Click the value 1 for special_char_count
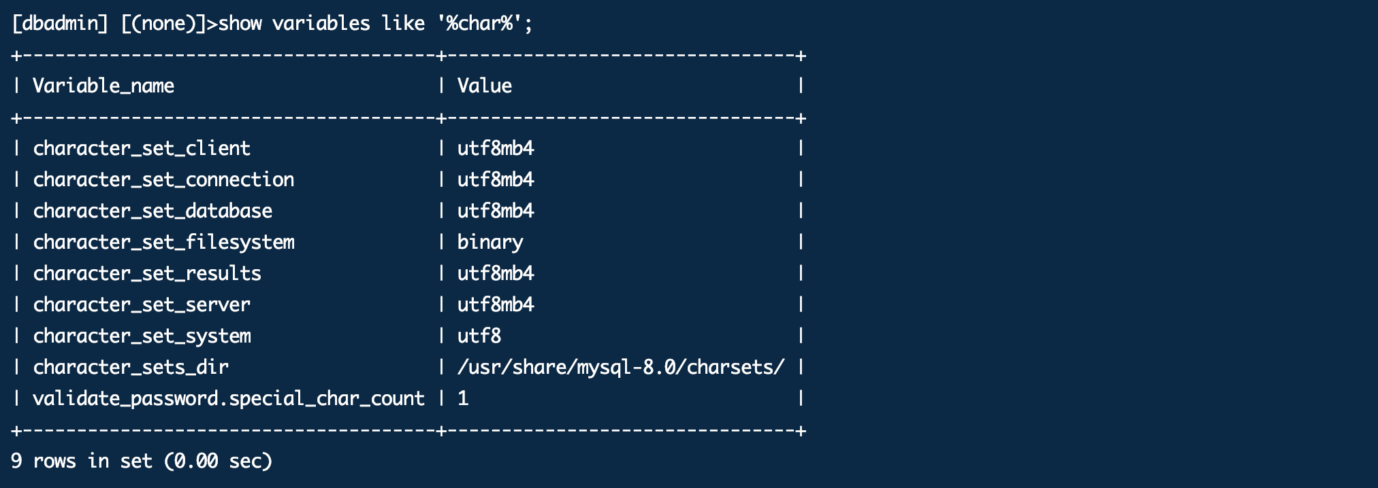Viewport: 1378px width, 488px height. 463,398
